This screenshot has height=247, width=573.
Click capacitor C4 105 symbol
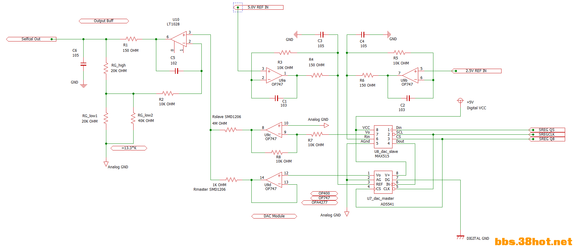point(363,35)
